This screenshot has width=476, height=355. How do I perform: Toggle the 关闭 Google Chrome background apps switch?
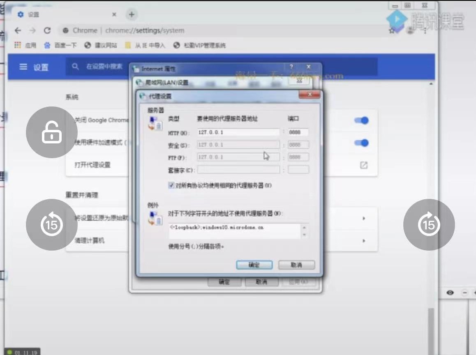(x=362, y=120)
